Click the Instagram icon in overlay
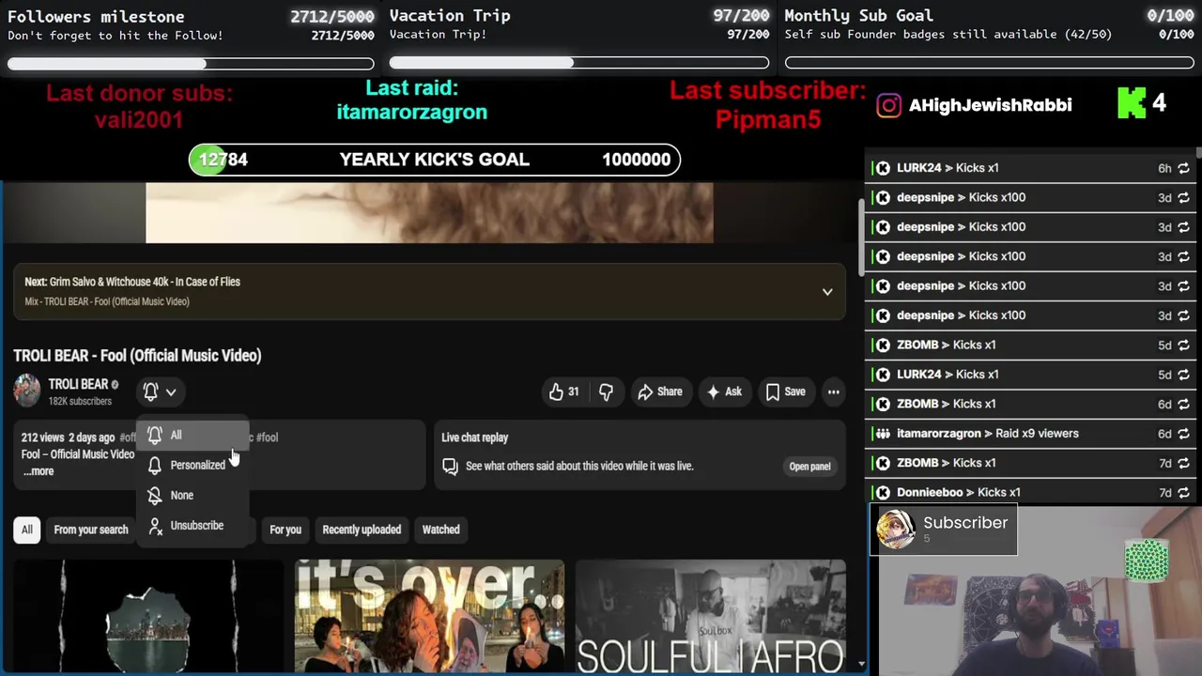This screenshot has height=676, width=1202. click(x=888, y=105)
